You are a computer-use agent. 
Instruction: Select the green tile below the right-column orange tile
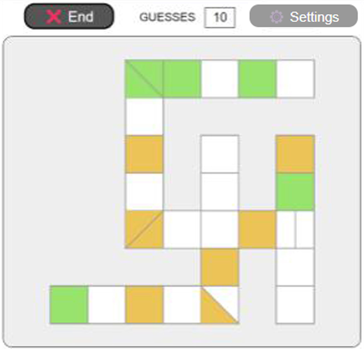[295, 192]
